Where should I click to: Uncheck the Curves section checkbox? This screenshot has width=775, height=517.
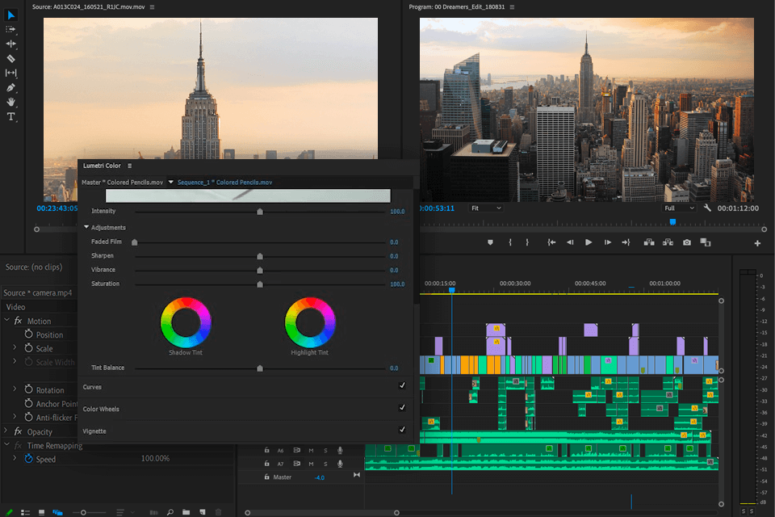click(x=402, y=386)
